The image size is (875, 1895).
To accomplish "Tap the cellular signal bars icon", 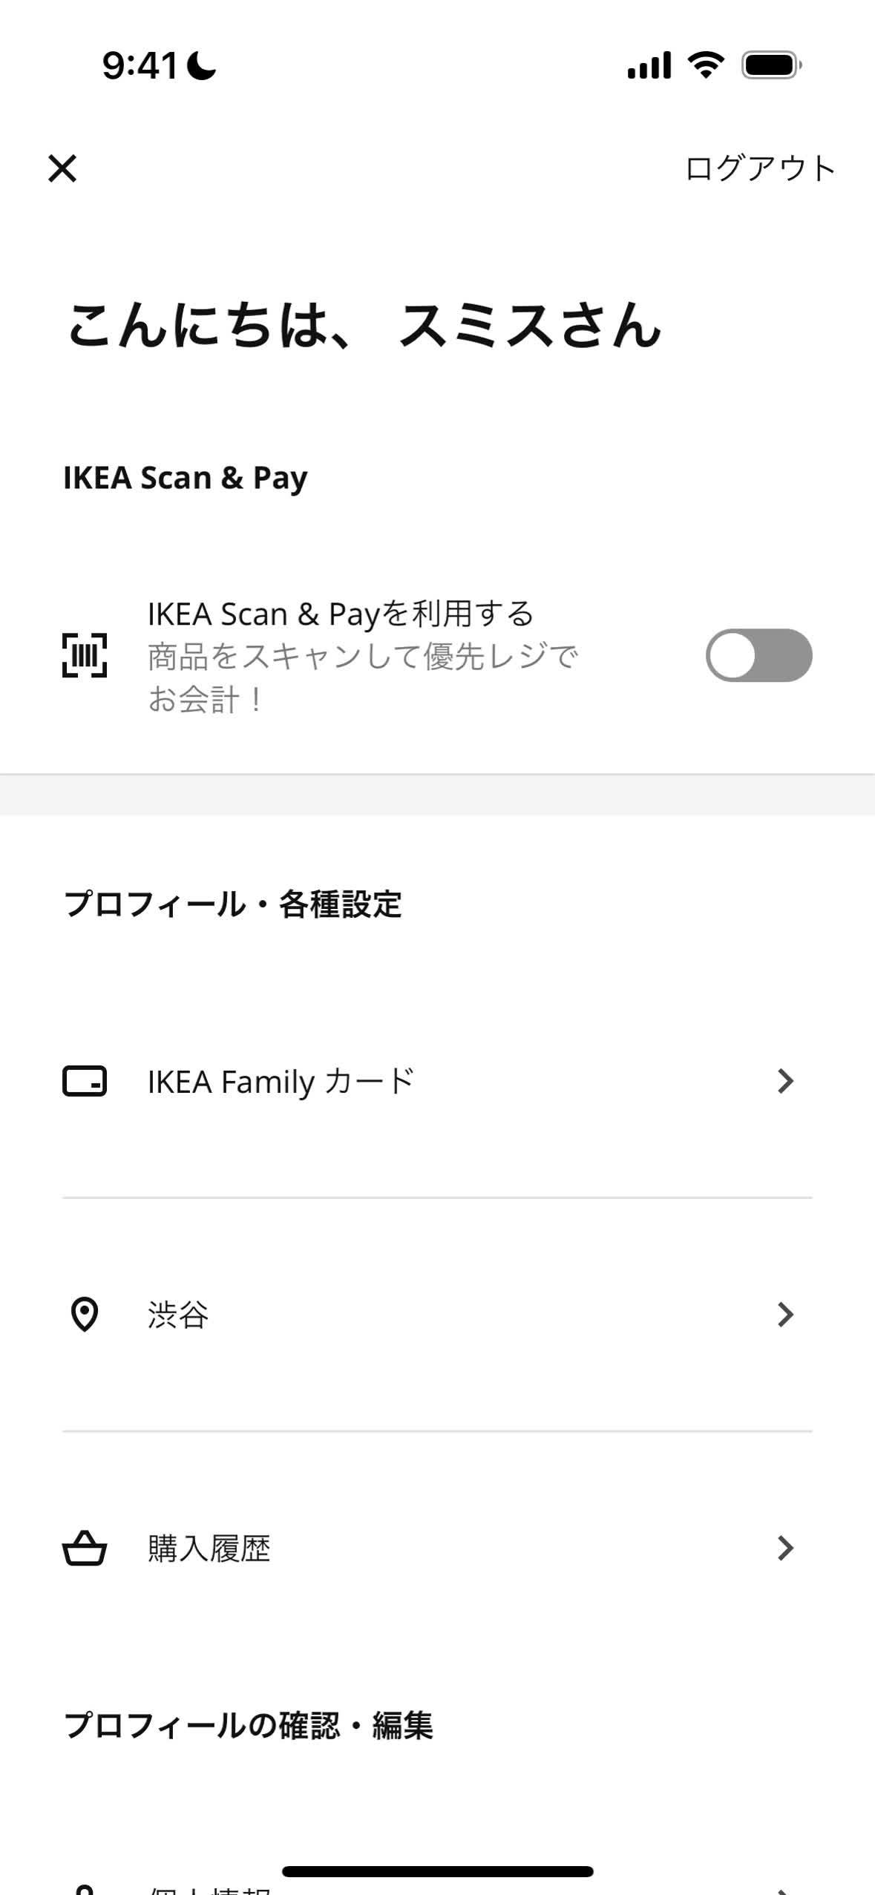I will coord(649,65).
